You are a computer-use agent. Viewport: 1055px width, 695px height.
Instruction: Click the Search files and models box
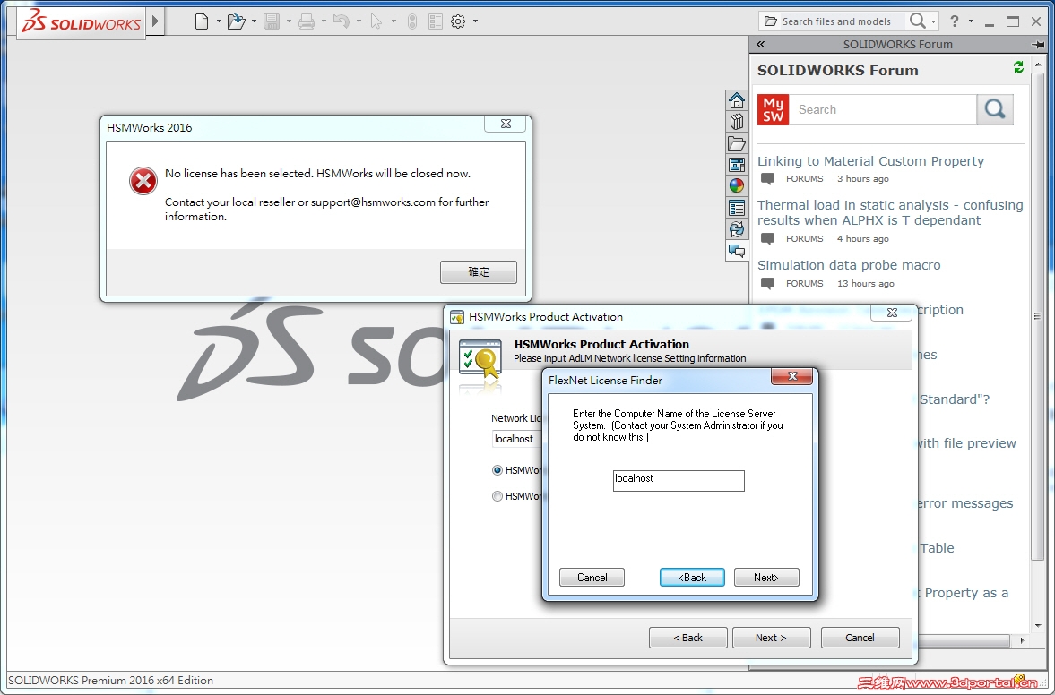tap(834, 21)
